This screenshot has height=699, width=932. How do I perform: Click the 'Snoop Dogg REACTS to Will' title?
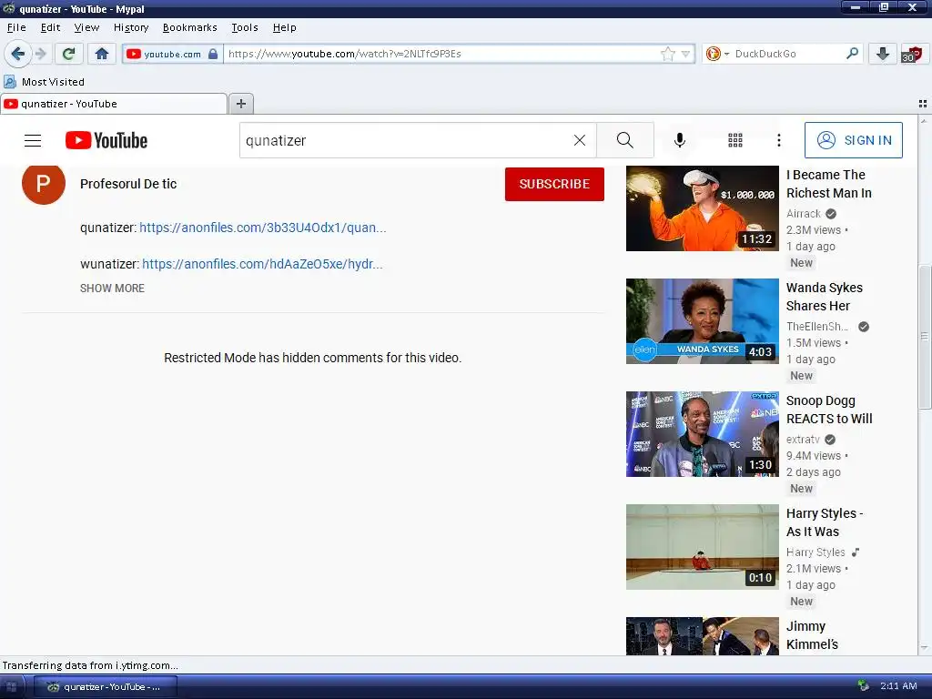point(829,410)
